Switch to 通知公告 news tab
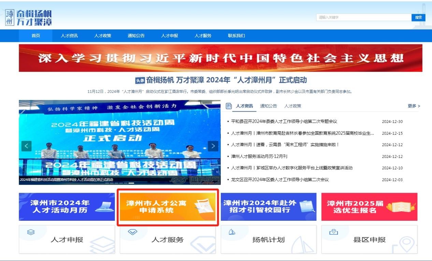The height and width of the screenshot is (261, 432). click(269, 106)
